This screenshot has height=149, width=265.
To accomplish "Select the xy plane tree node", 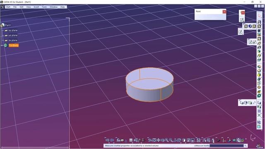I will [13, 30].
